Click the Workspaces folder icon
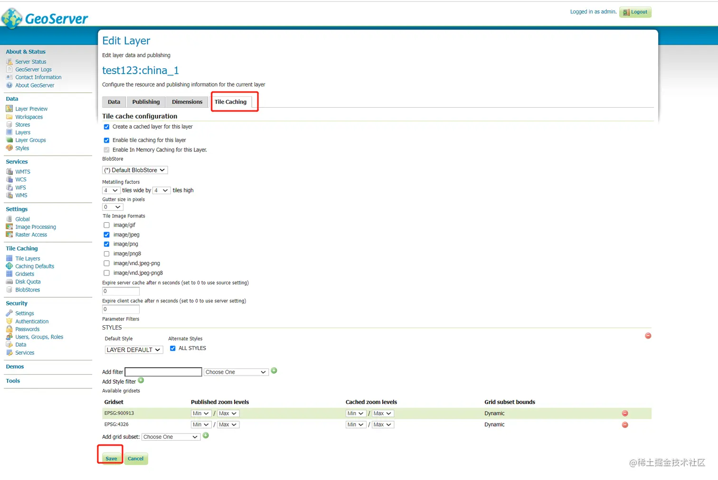 [x=9, y=117]
